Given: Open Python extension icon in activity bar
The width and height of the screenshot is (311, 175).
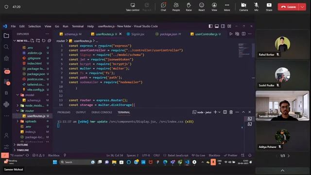Looking at the screenshot, I should coord(6,104).
